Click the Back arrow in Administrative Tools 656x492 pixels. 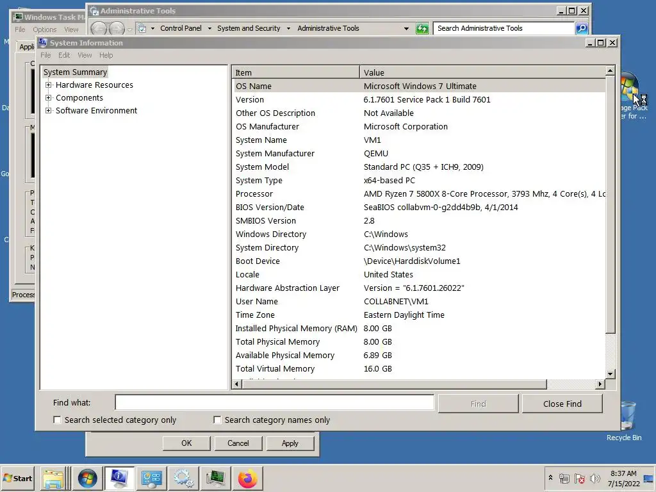99,28
